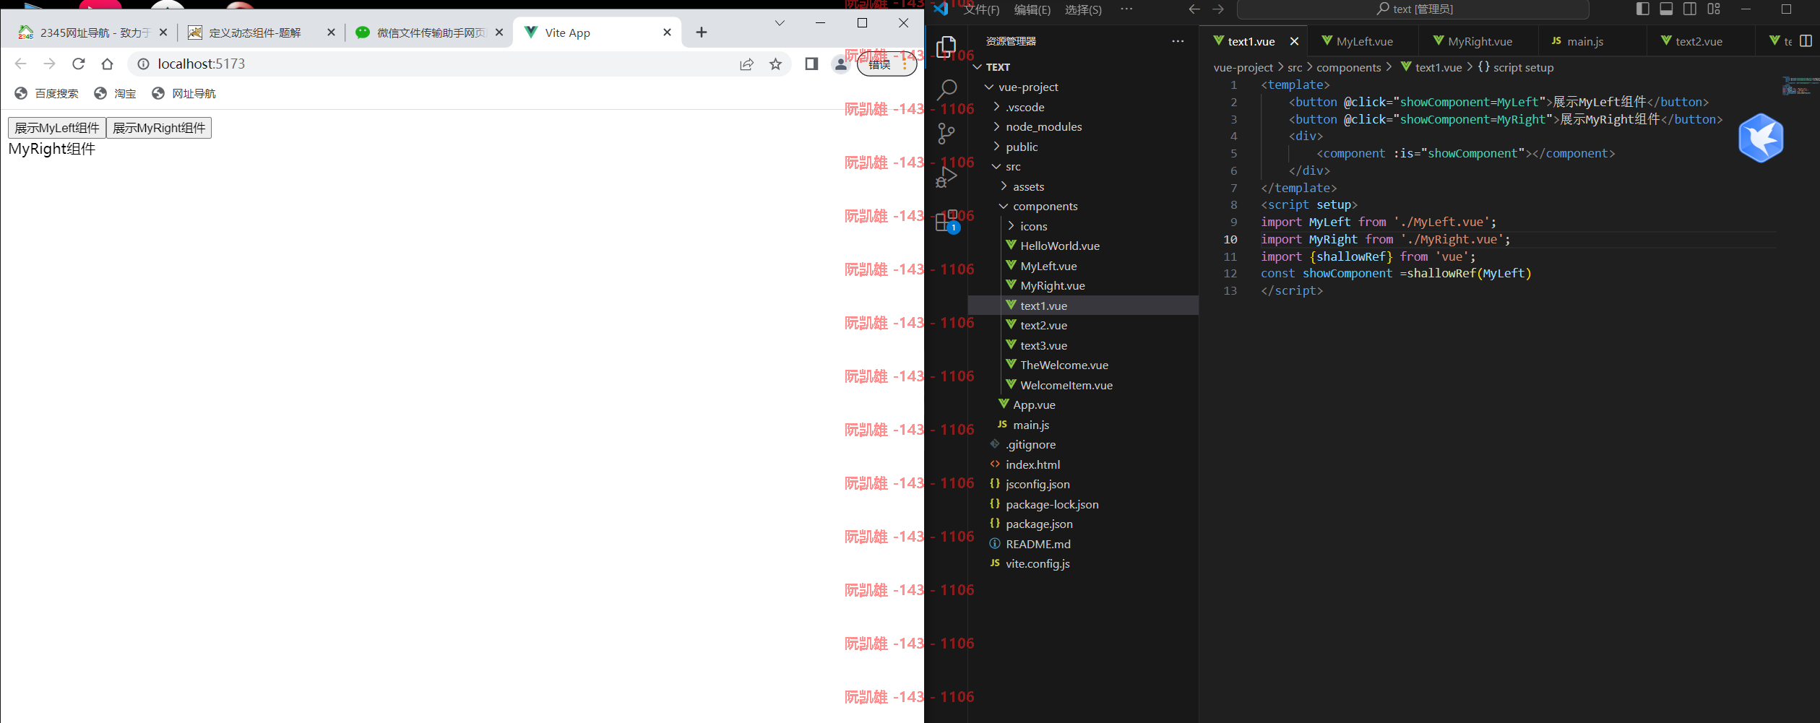
Task: Click the editor minimap preview
Action: (1800, 86)
